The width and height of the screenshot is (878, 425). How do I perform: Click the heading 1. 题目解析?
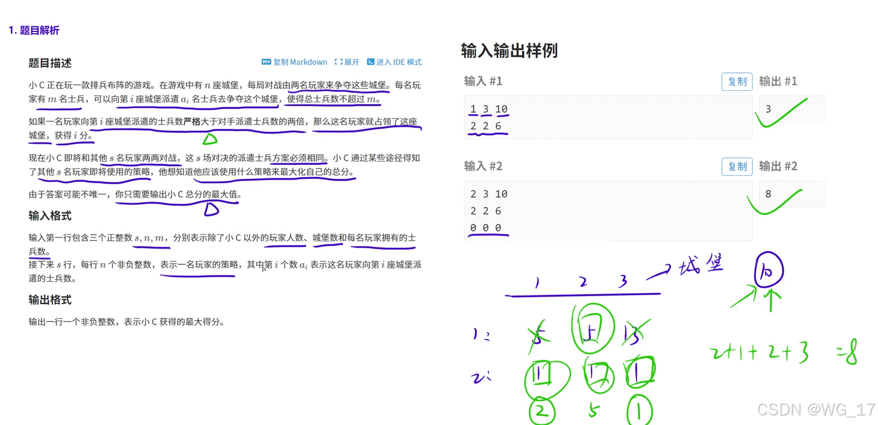click(x=34, y=30)
